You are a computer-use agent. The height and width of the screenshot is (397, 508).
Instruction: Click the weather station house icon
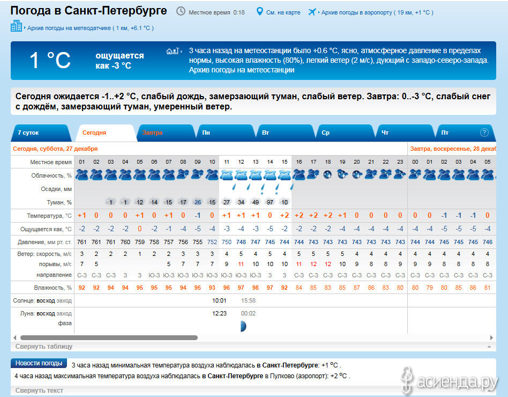[172, 51]
